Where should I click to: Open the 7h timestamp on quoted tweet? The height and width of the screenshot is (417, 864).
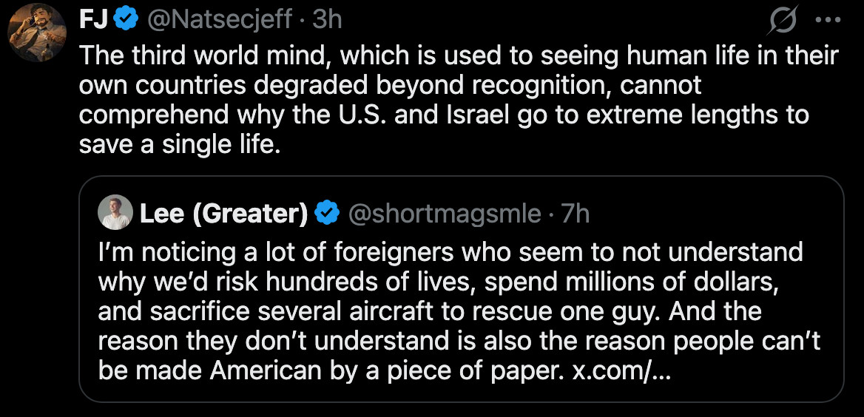click(x=576, y=214)
